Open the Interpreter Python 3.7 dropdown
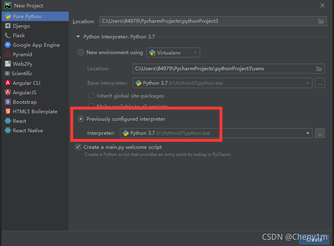This screenshot has height=246, width=334. click(216, 133)
